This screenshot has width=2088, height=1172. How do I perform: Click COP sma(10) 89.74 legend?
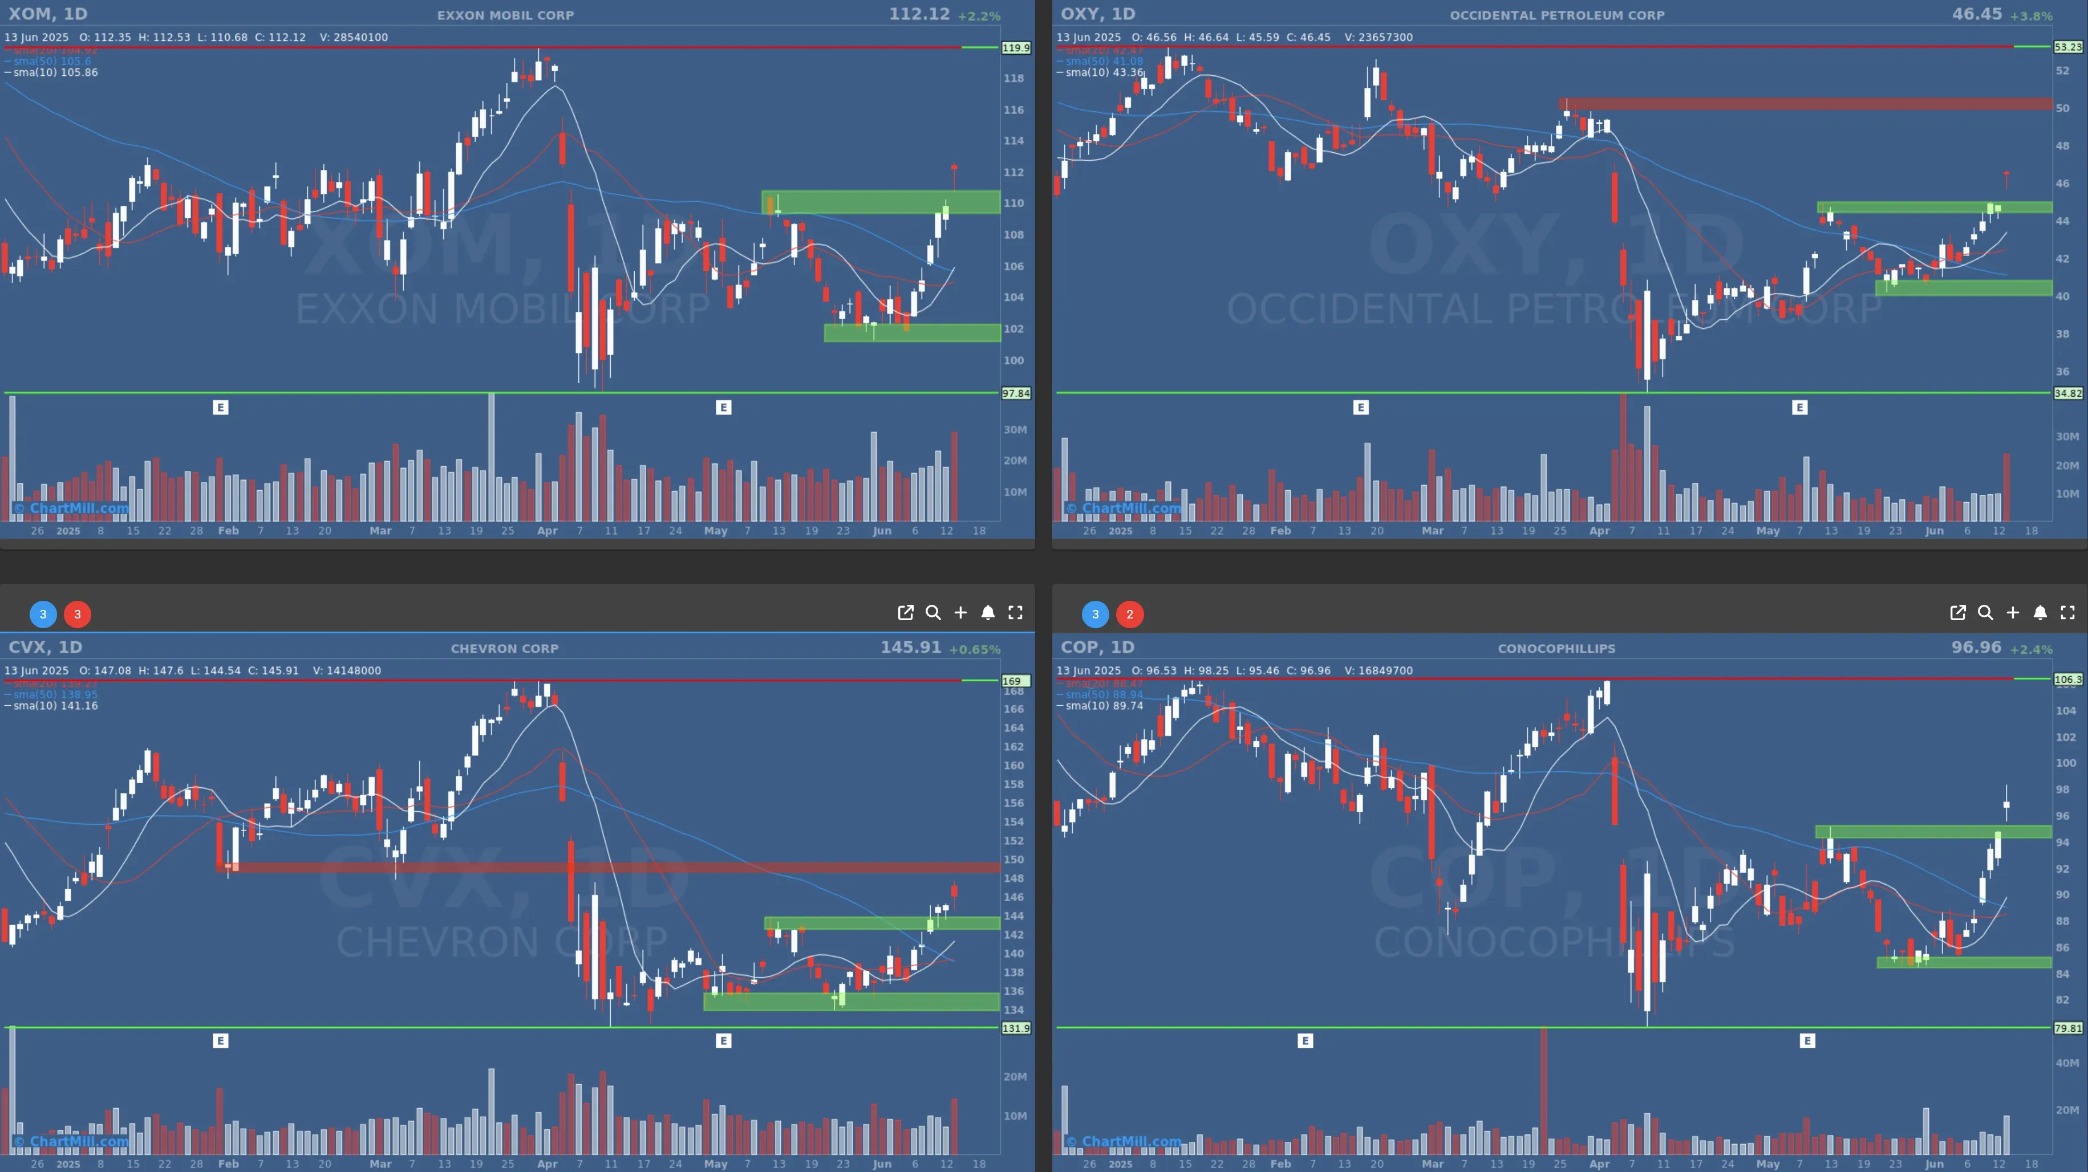tap(1100, 706)
